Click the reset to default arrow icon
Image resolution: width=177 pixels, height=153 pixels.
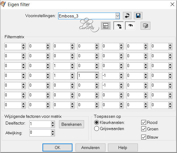(127, 16)
